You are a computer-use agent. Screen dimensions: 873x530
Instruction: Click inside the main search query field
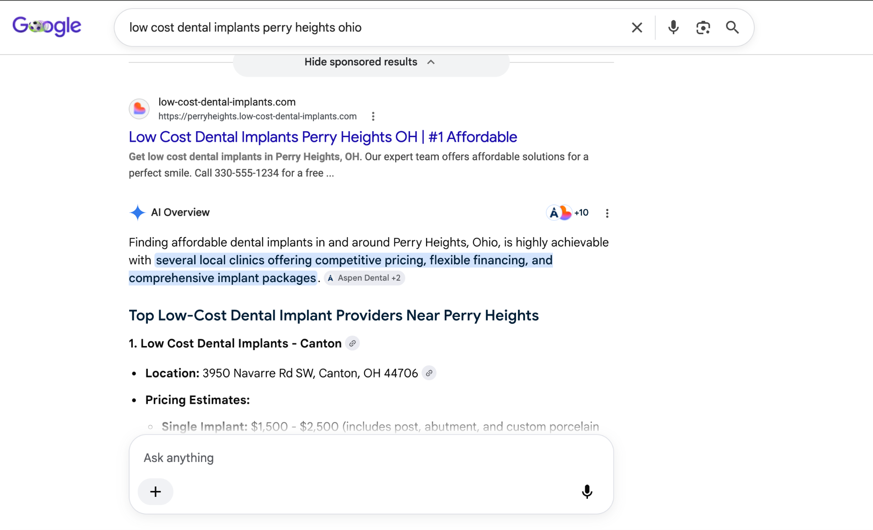373,28
